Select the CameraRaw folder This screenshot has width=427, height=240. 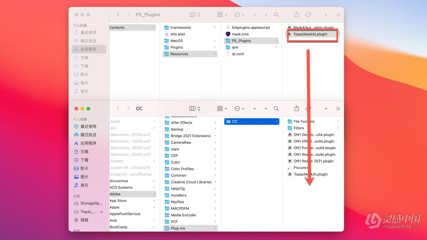190,142
